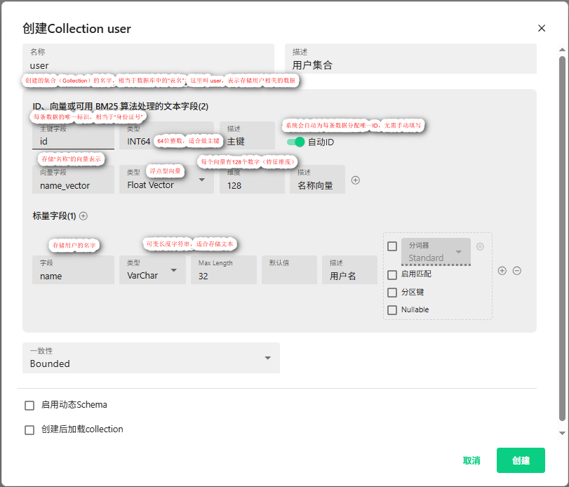Enable the 分词器 analyzer checkbox
The height and width of the screenshot is (487, 569).
click(392, 246)
